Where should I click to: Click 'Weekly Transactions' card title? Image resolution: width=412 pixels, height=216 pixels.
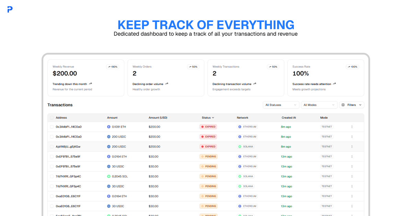coord(226,67)
